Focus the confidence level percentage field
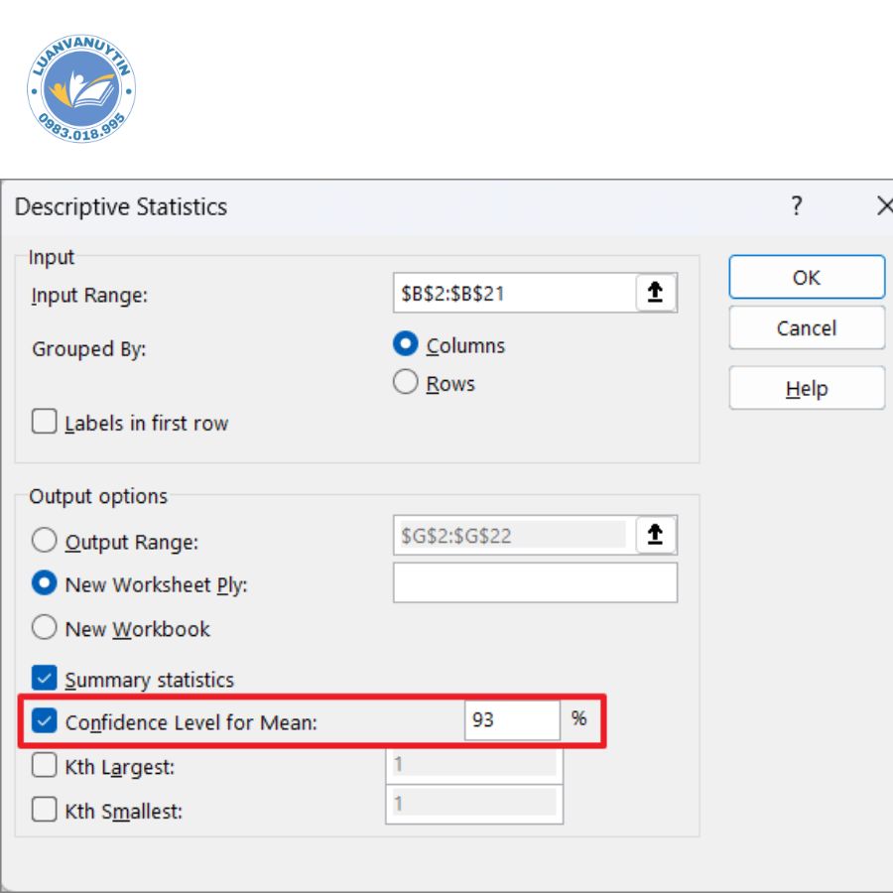This screenshot has height=893, width=893. (x=511, y=720)
